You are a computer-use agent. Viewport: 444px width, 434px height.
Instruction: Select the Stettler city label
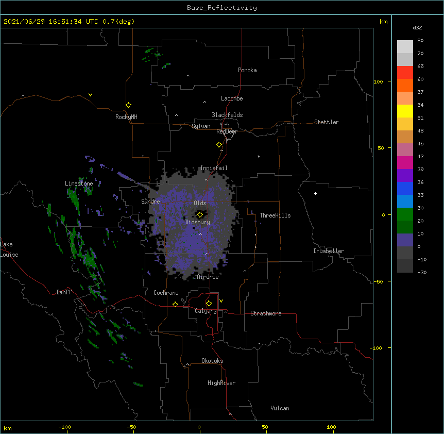point(327,122)
